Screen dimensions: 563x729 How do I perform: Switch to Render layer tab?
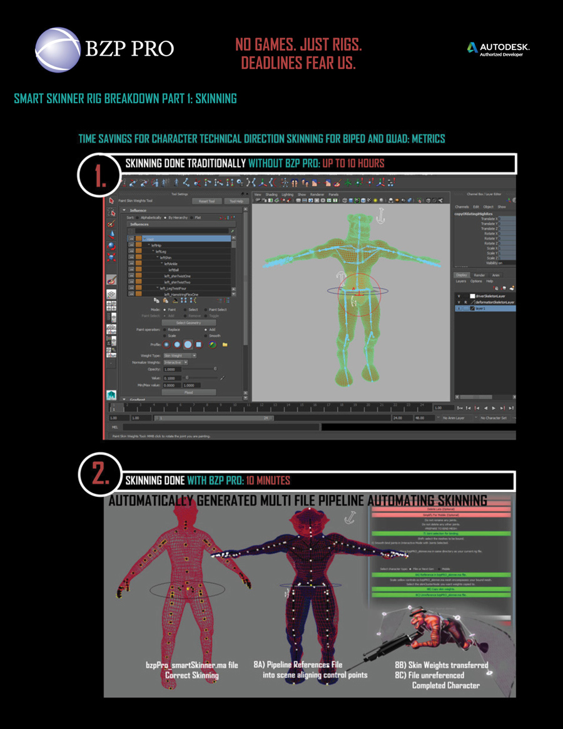[479, 275]
